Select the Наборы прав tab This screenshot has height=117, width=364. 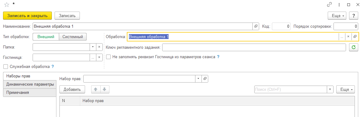pos(30,76)
